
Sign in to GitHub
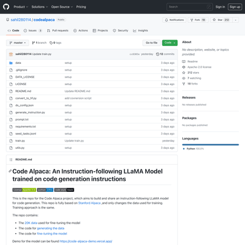tap(220, 6)
